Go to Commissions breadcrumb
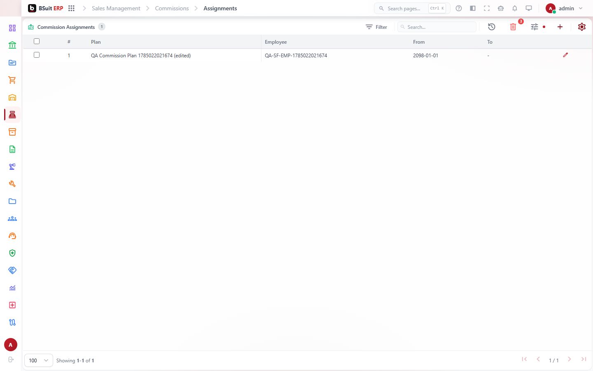 click(172, 8)
